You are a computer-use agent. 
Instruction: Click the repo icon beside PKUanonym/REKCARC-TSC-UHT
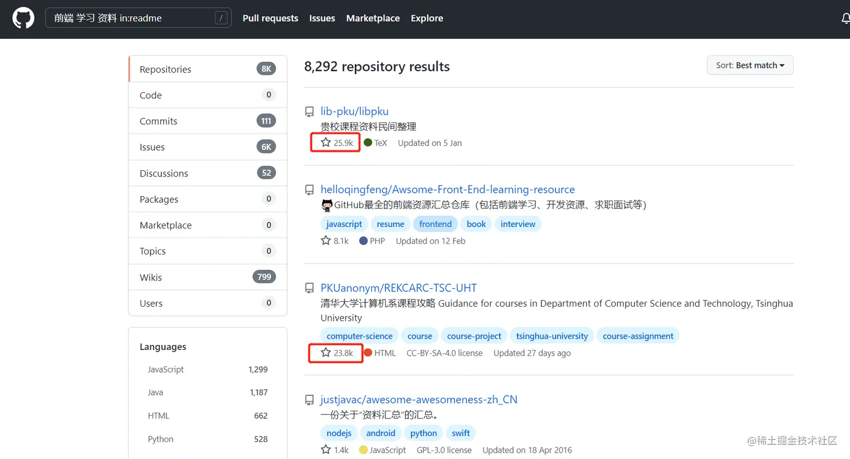coord(309,288)
